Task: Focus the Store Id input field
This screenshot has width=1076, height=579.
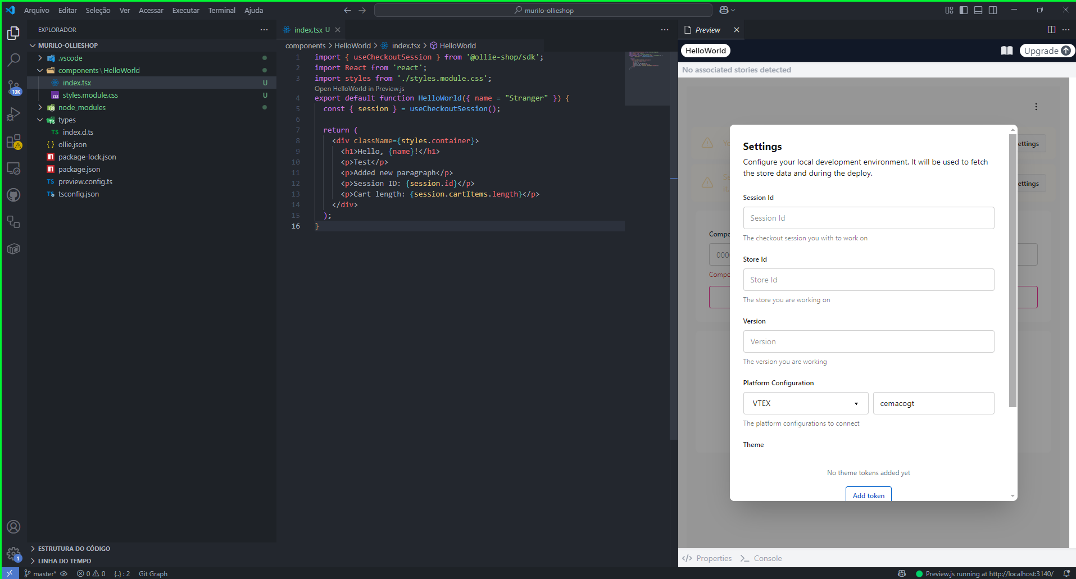Action: [x=869, y=280]
